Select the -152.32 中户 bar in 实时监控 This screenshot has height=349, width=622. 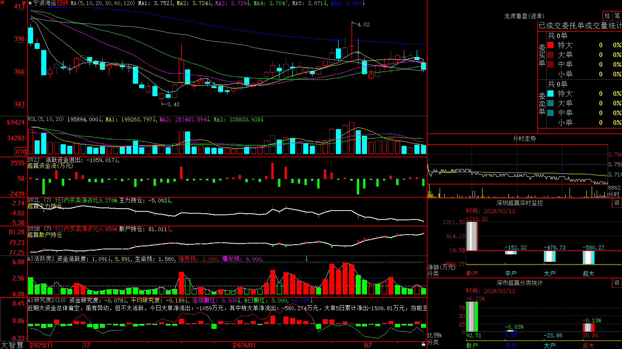510,252
